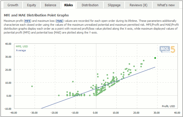This screenshot has height=117, width=183.
Task: Click the 'Profit, USD' axis label
Action: click(168, 106)
